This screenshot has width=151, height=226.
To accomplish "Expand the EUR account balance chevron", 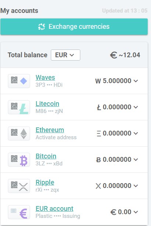I will coord(136,212).
